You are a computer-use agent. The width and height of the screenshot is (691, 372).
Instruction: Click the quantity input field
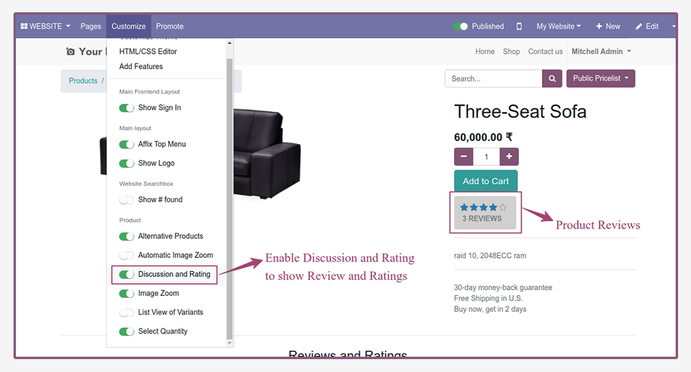[487, 156]
